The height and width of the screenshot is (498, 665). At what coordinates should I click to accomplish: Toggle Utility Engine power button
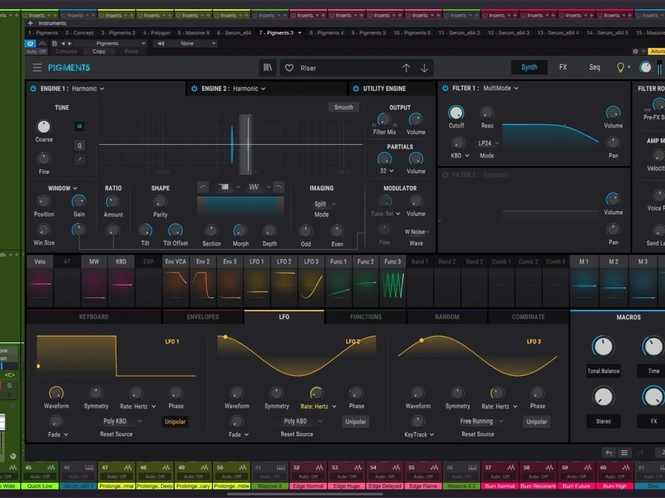pyautogui.click(x=356, y=88)
